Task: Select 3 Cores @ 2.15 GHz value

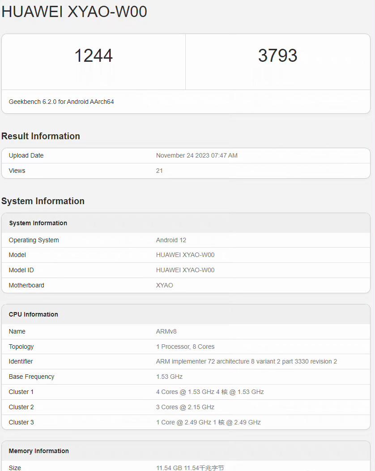Action: [185, 407]
